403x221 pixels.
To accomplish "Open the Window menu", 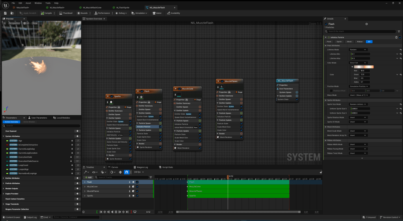I will (x=38, y=3).
